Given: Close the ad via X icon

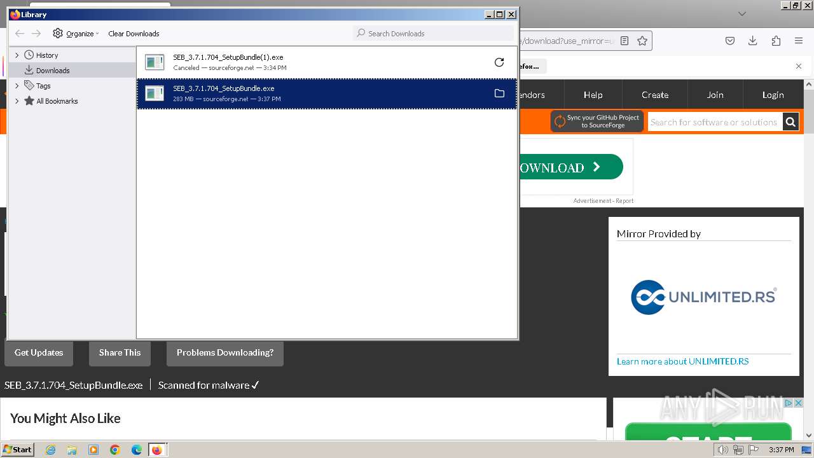Looking at the screenshot, I should (799, 403).
